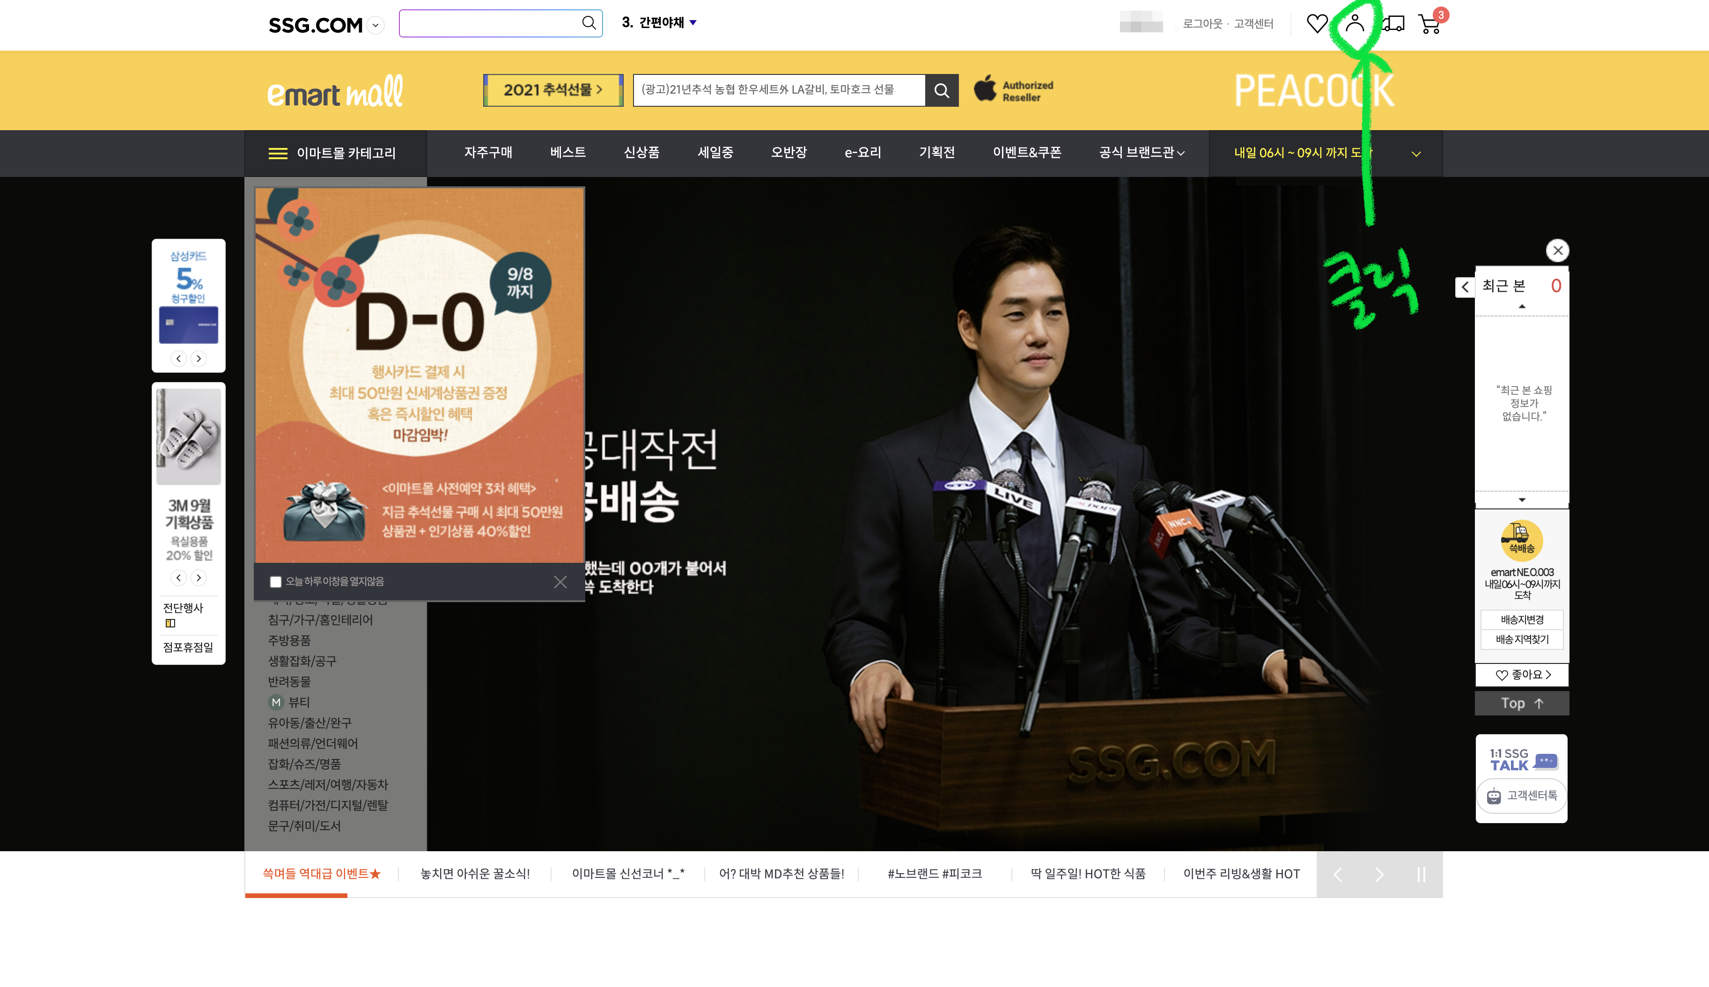This screenshot has width=1709, height=987.
Task: Select 베스트 in the navigation menu
Action: click(567, 153)
